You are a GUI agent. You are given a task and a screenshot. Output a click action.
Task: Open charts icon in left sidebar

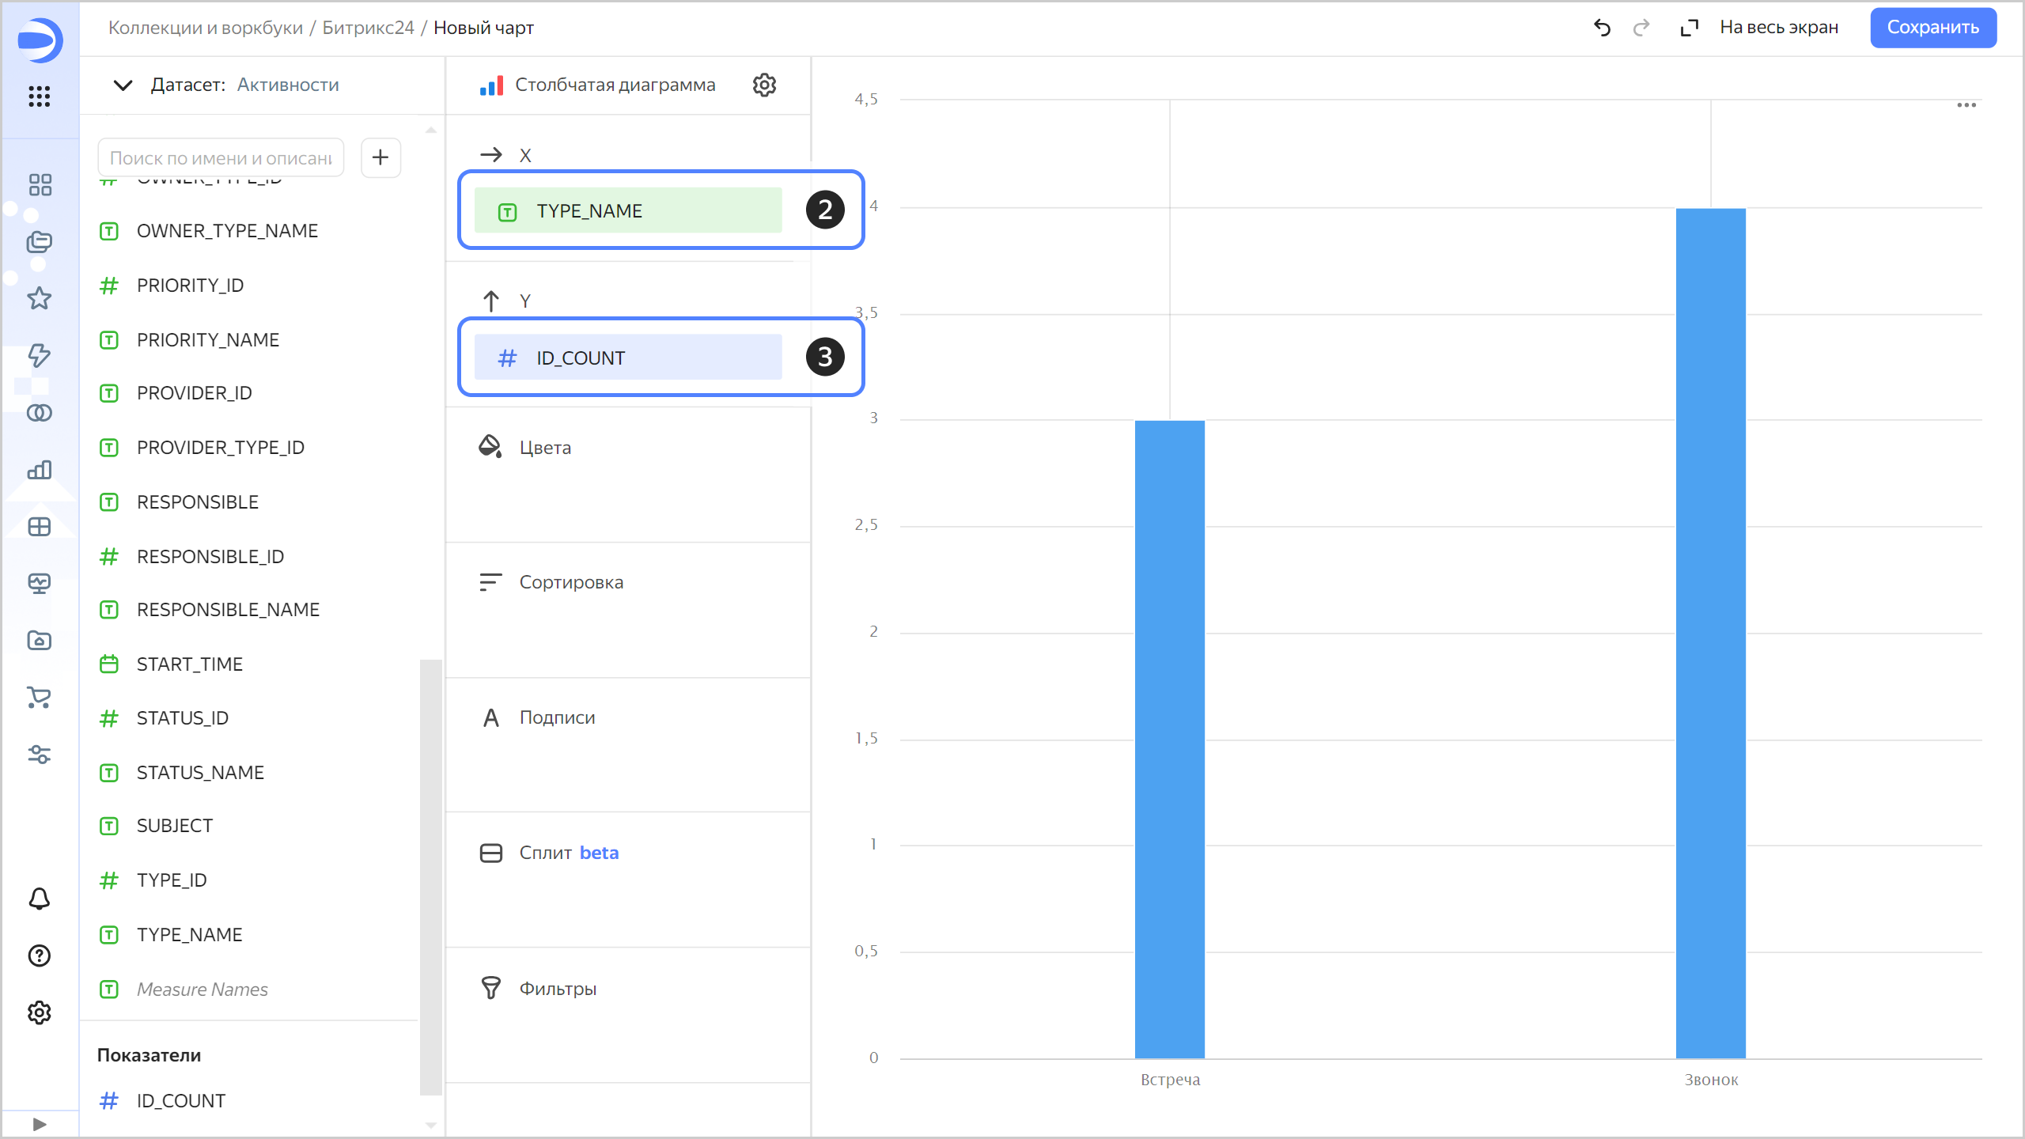click(40, 470)
